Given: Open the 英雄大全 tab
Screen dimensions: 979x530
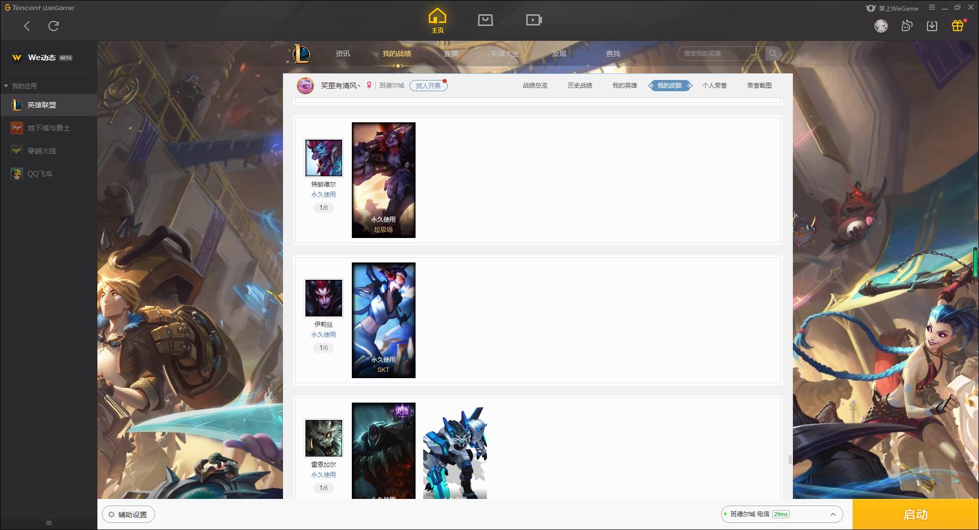Looking at the screenshot, I should (x=505, y=54).
